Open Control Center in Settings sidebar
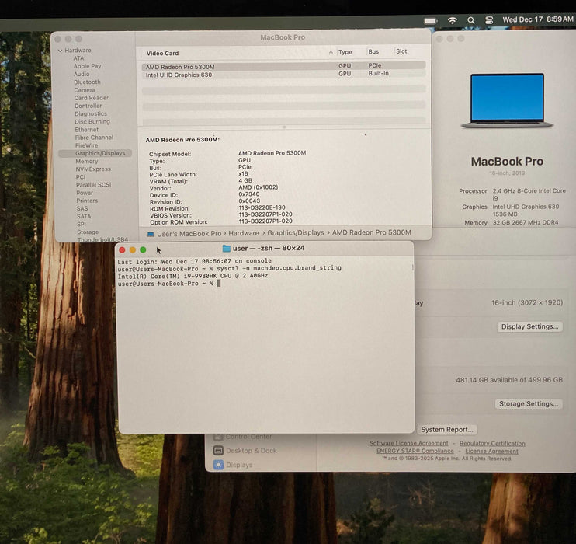 click(x=248, y=437)
